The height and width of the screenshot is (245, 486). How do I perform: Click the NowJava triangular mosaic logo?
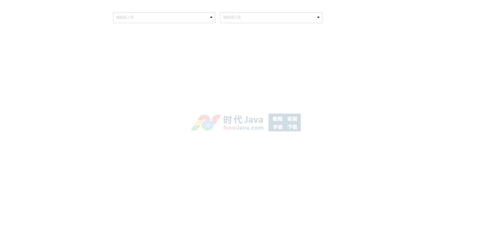pyautogui.click(x=206, y=122)
